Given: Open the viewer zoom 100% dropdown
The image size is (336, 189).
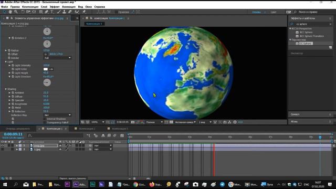Looking at the screenshot, I should 98,122.
